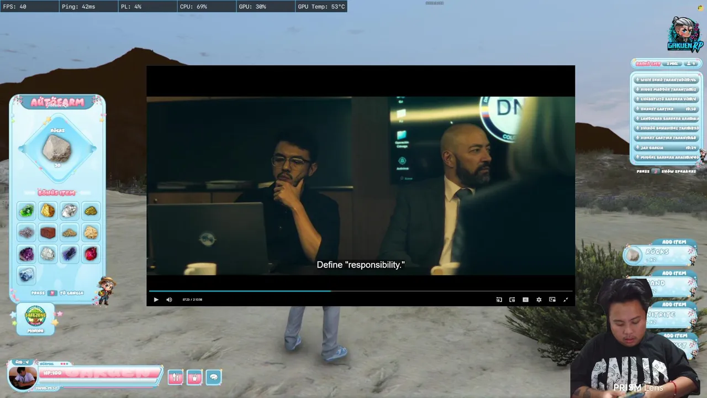The image size is (707, 398).
Task: Click the drink thirst status icon
Action: pos(194,378)
